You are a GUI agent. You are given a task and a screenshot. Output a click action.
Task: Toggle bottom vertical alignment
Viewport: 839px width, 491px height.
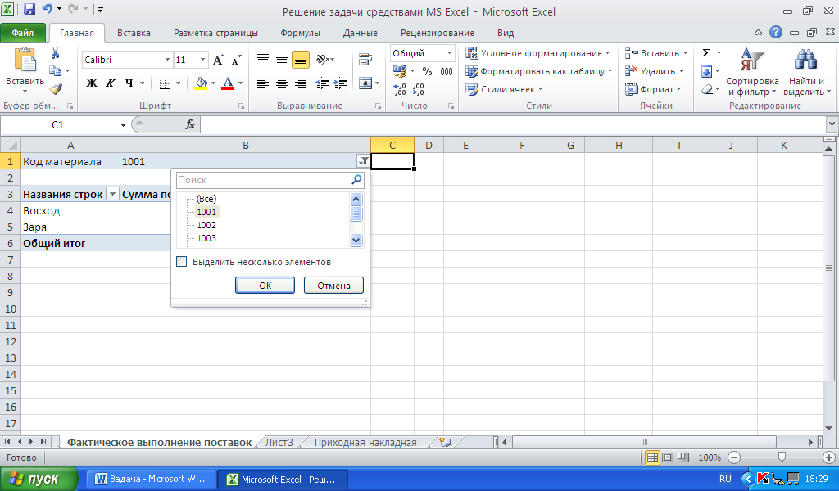pyautogui.click(x=301, y=60)
